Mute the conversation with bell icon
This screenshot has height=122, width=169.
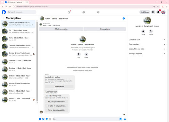(143, 31)
